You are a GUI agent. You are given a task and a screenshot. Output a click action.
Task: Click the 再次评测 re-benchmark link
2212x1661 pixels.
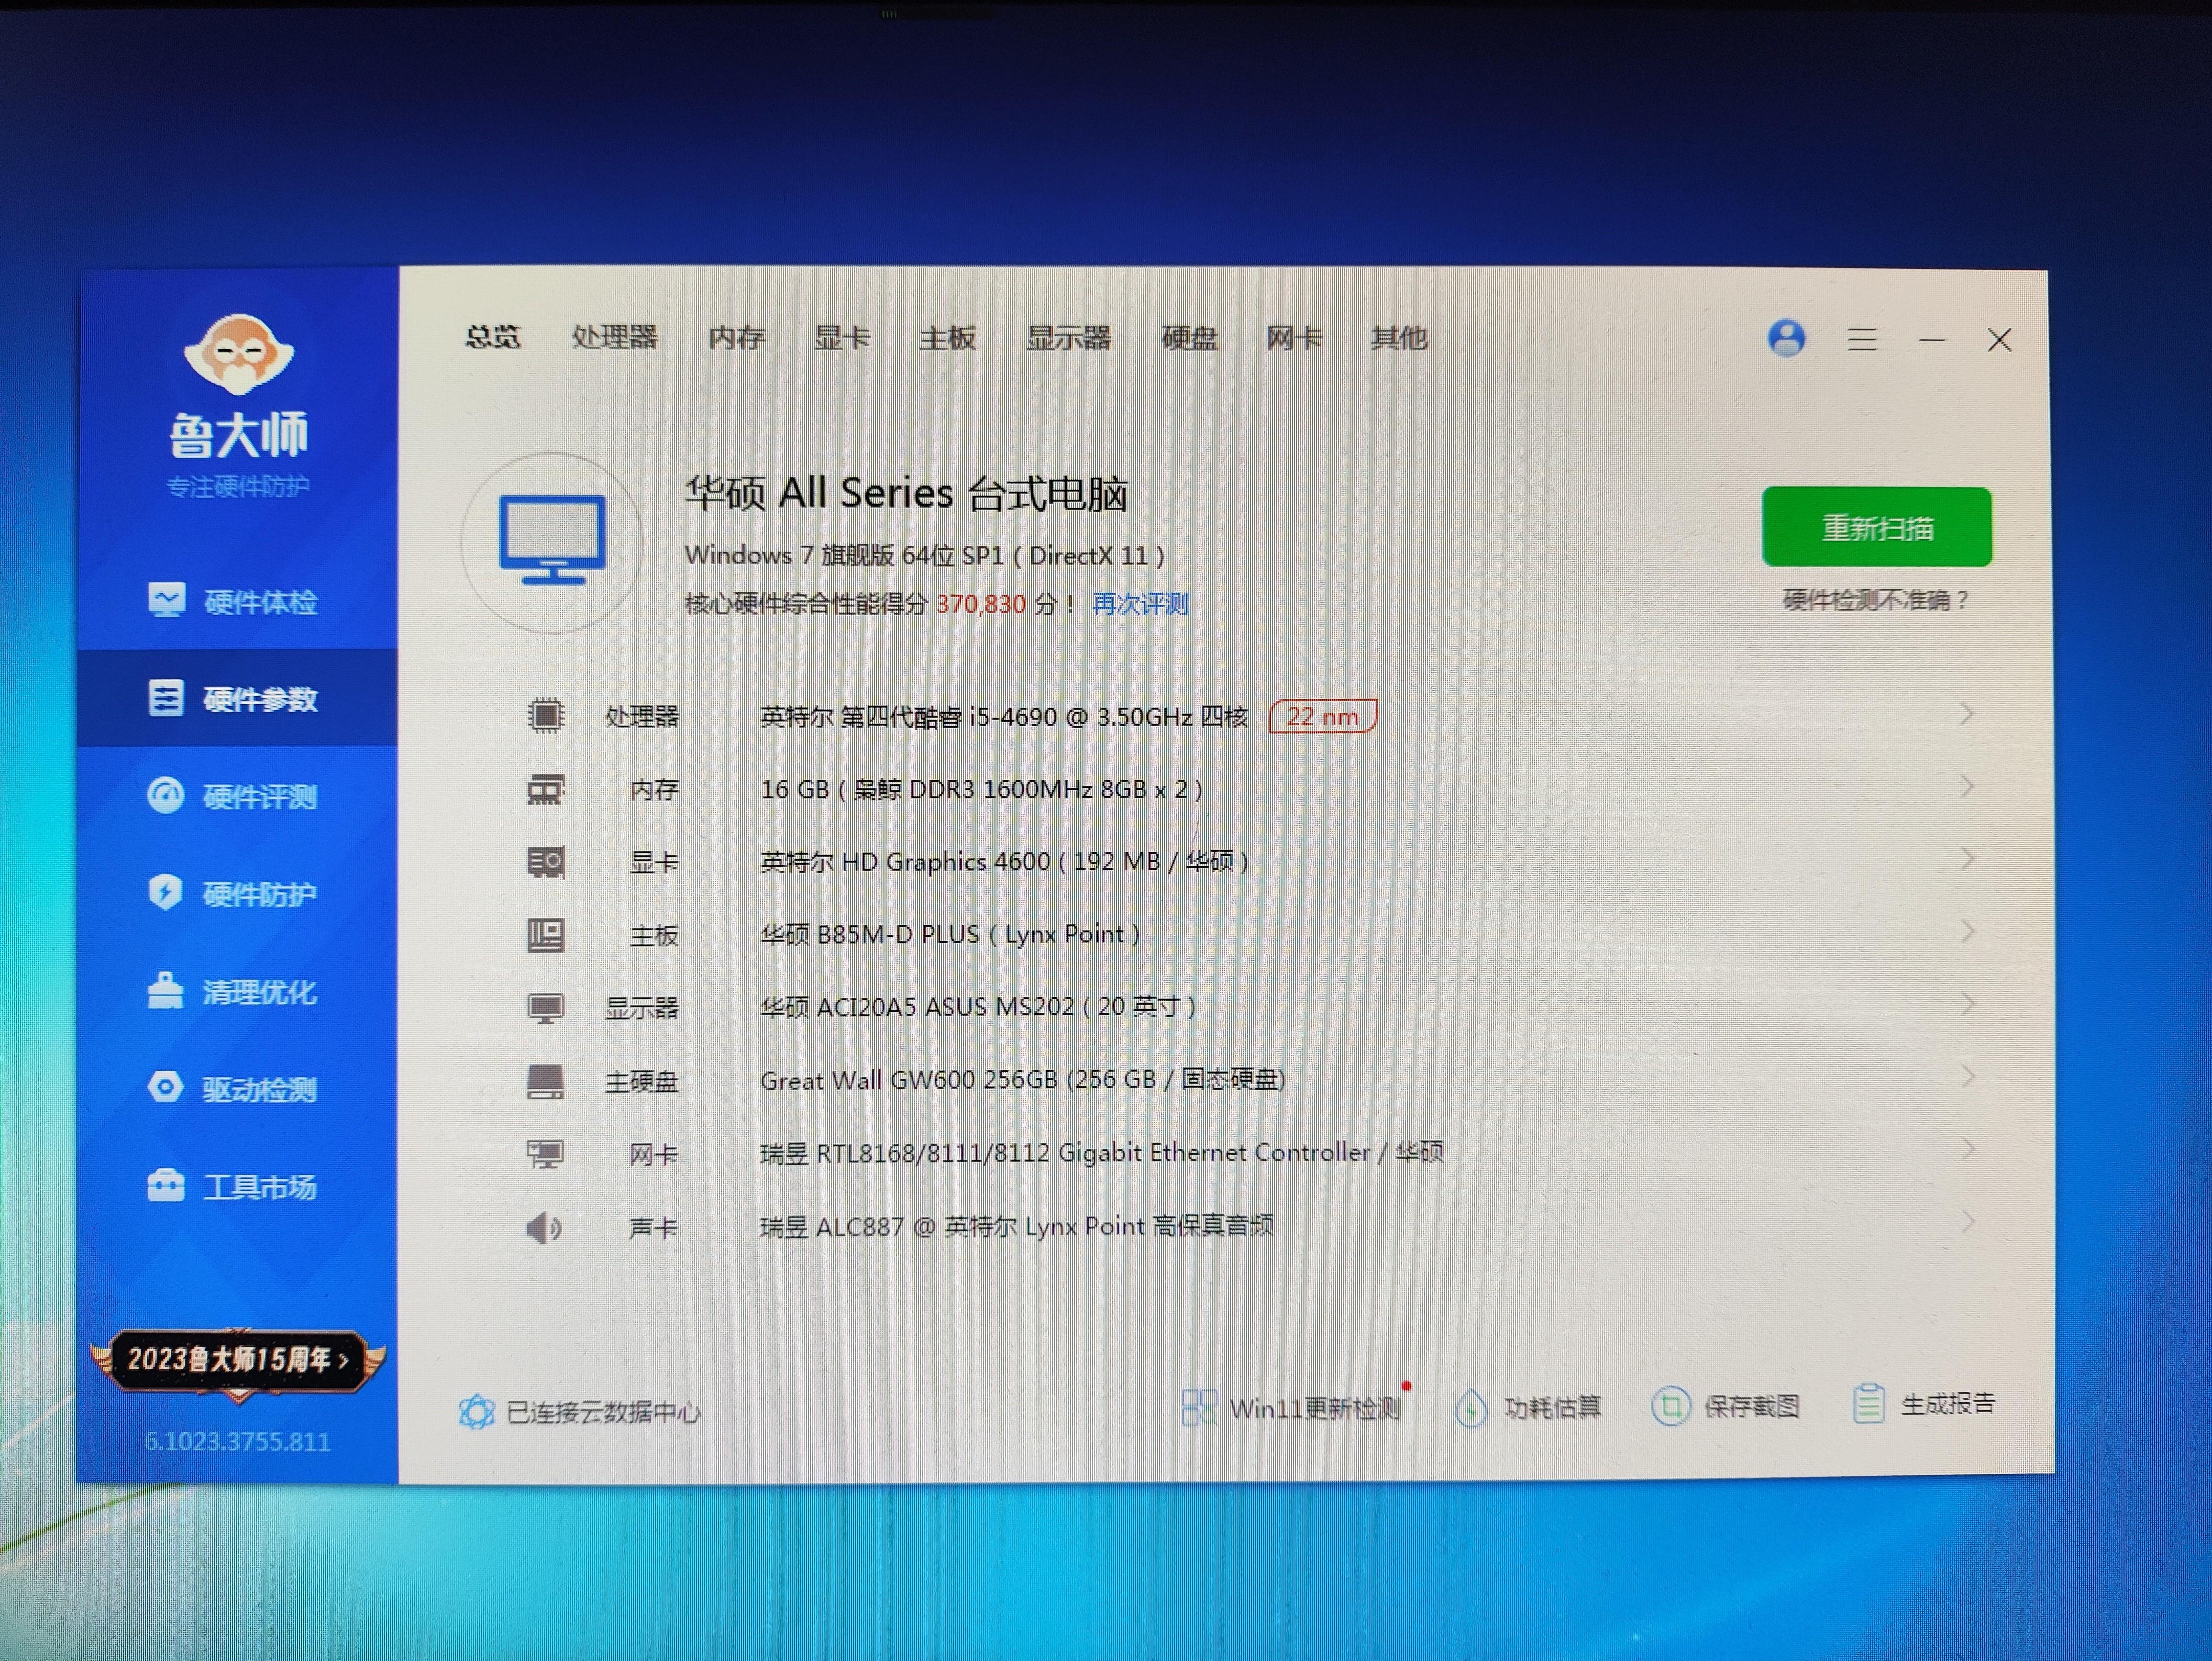1140,604
